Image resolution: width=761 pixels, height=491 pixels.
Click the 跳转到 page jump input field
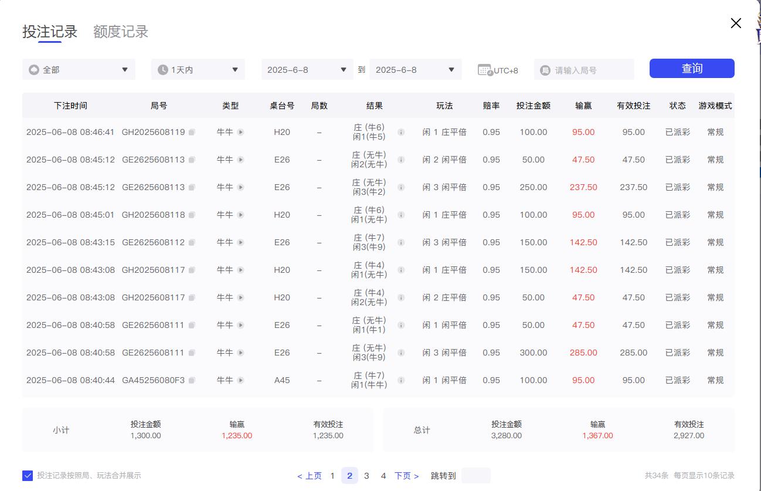tap(475, 476)
